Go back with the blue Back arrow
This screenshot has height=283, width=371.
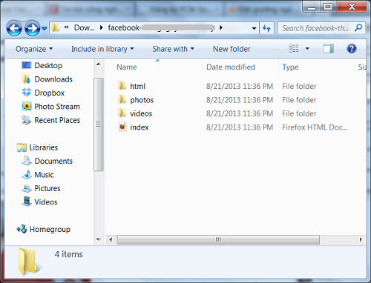pyautogui.click(x=14, y=28)
